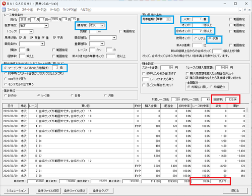Select the モンテカルロ法で買う radio button
This screenshot has height=196, width=252.
6,84
